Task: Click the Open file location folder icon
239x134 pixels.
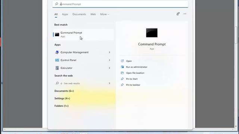Action: (122, 73)
